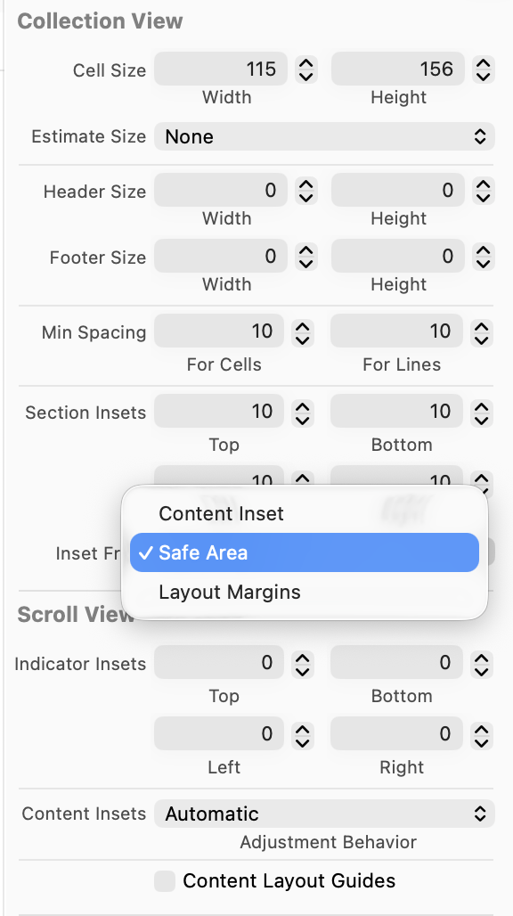The width and height of the screenshot is (513, 916).
Task: Click the Min Spacing For Lines stepper
Action: 481,331
